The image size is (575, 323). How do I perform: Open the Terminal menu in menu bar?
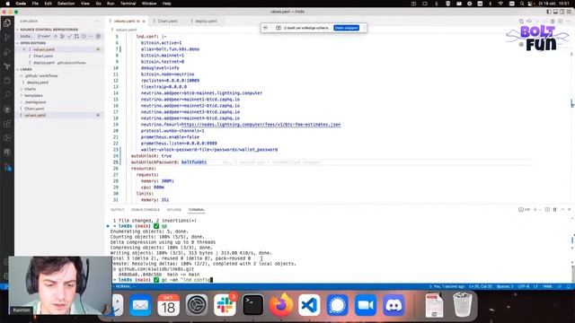(x=128, y=4)
